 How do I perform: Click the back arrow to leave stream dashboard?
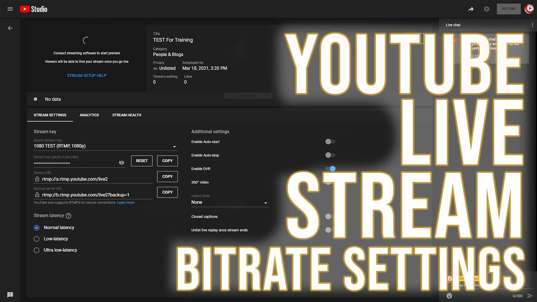click(x=10, y=28)
